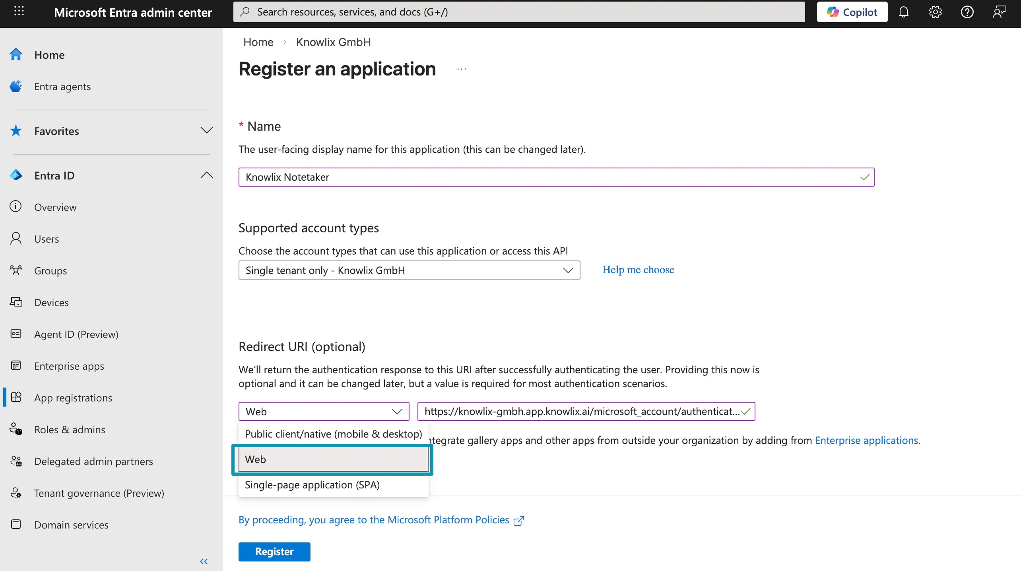Open the notifications bell
Screen dimensions: 1021x571
(x=904, y=12)
